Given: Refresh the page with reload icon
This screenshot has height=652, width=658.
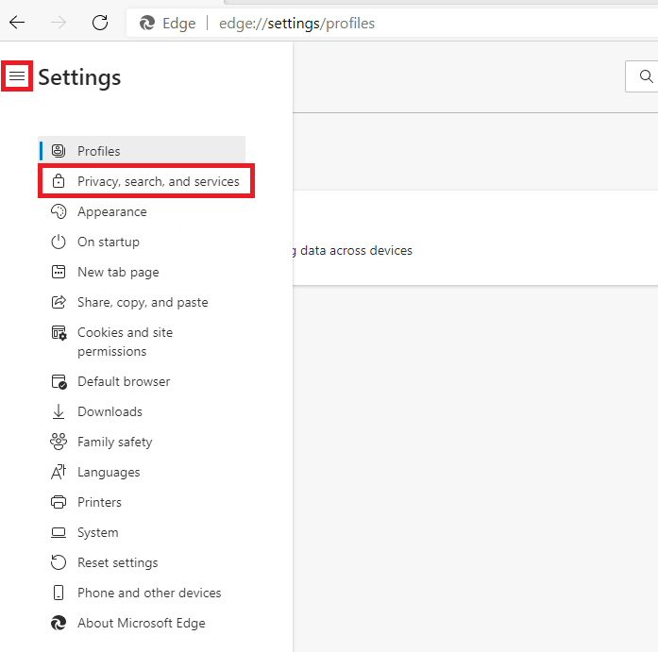Looking at the screenshot, I should click(x=99, y=24).
